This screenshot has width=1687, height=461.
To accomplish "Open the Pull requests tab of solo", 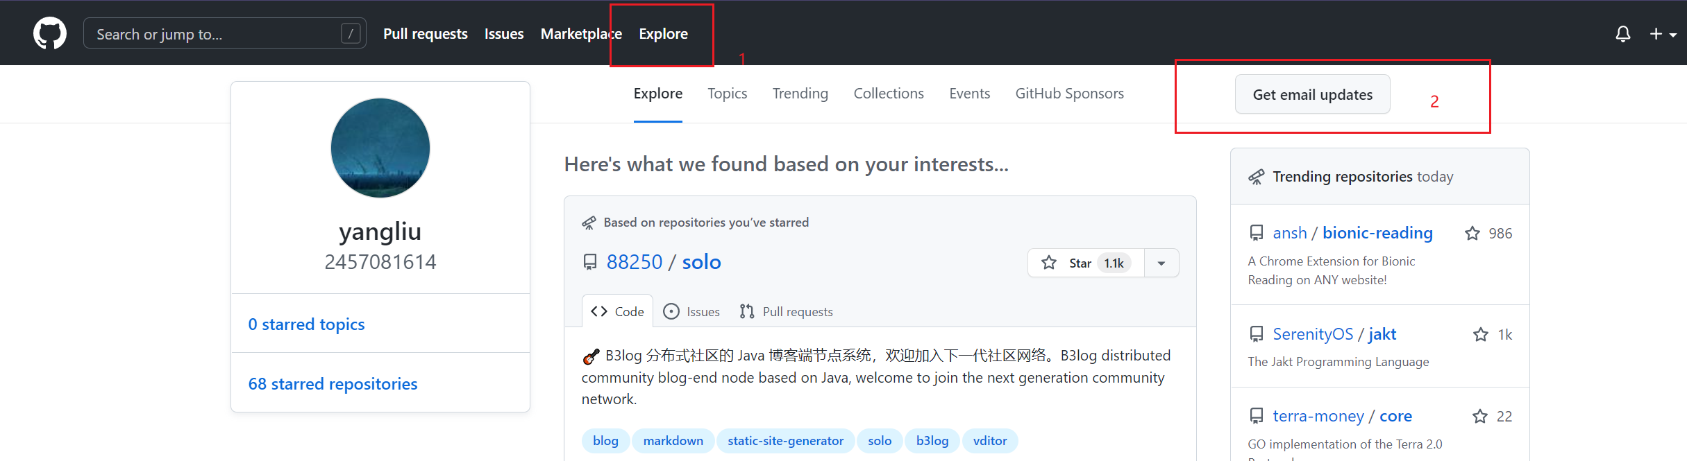I will [786, 311].
